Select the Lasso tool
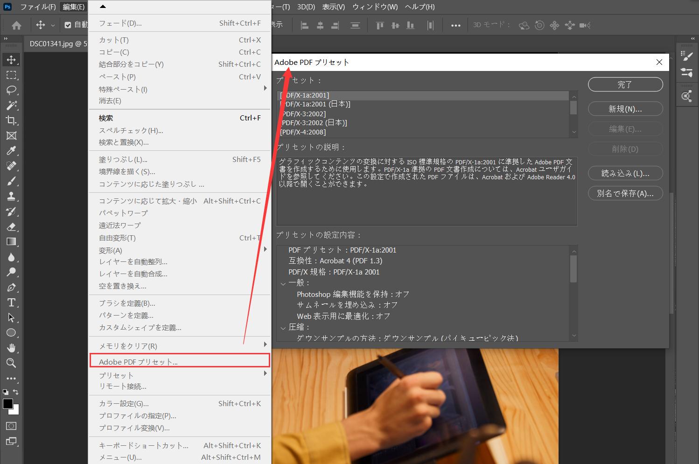The image size is (699, 464). [11, 90]
